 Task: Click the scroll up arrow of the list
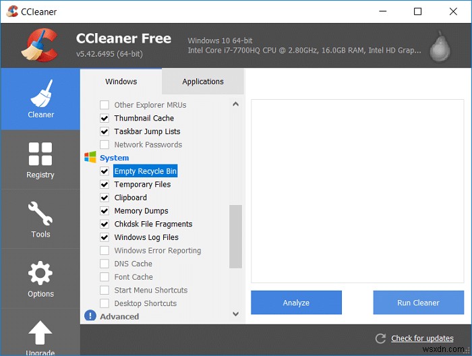point(236,104)
